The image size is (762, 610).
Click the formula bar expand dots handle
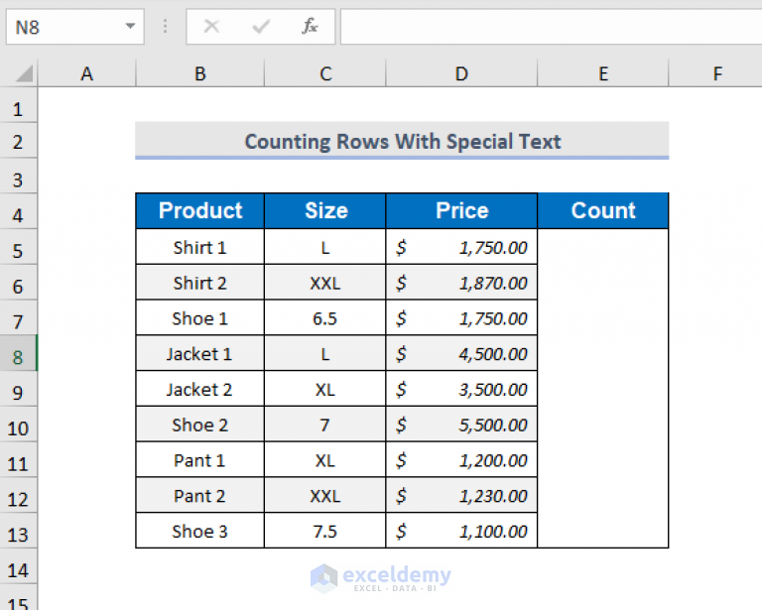(x=166, y=26)
